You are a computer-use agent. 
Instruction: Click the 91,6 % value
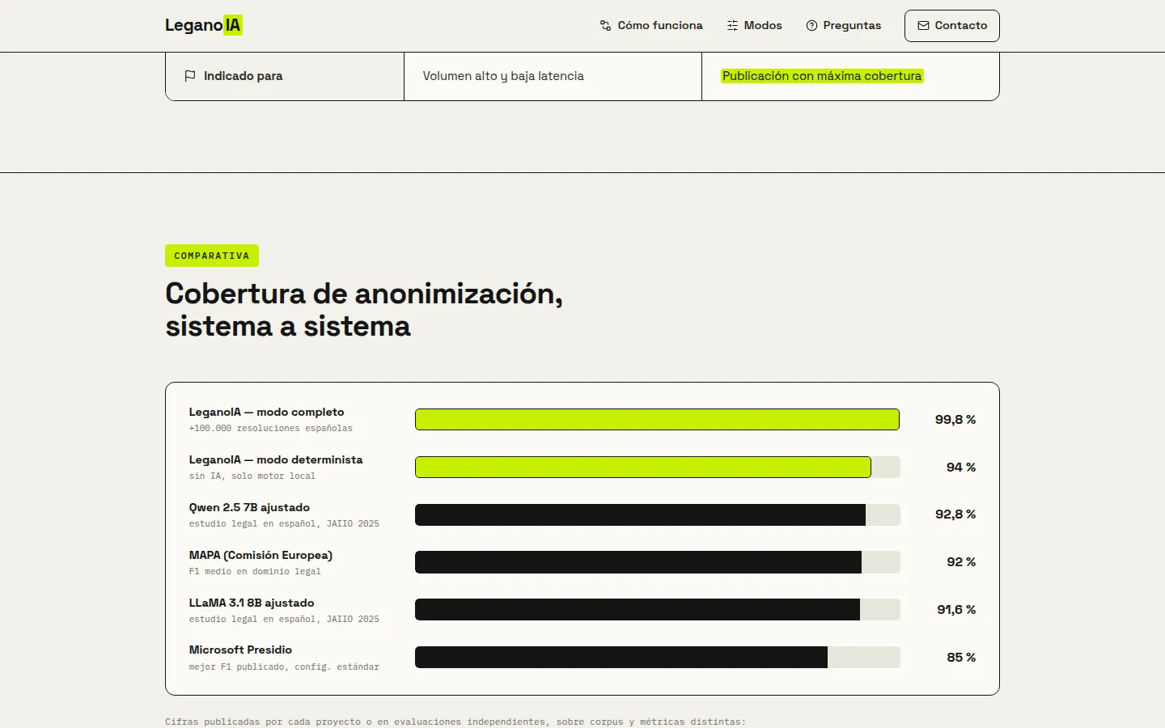pyautogui.click(x=956, y=610)
